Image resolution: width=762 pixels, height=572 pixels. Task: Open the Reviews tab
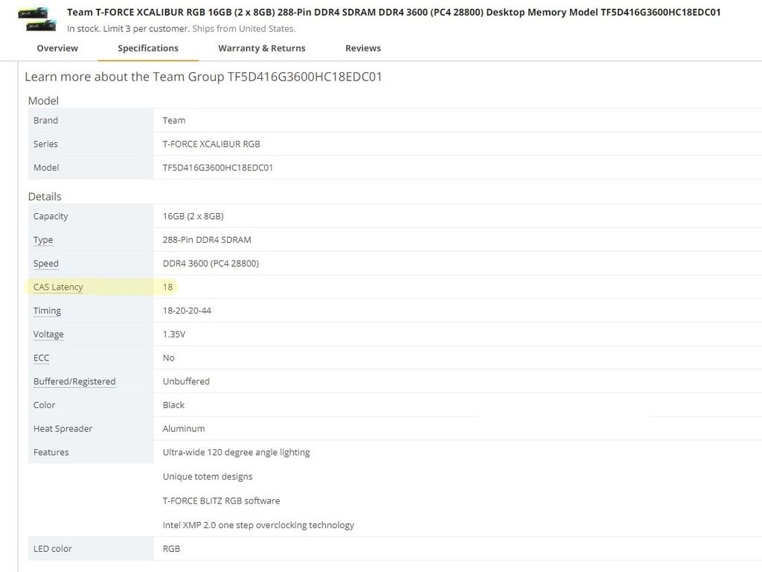pyautogui.click(x=363, y=48)
